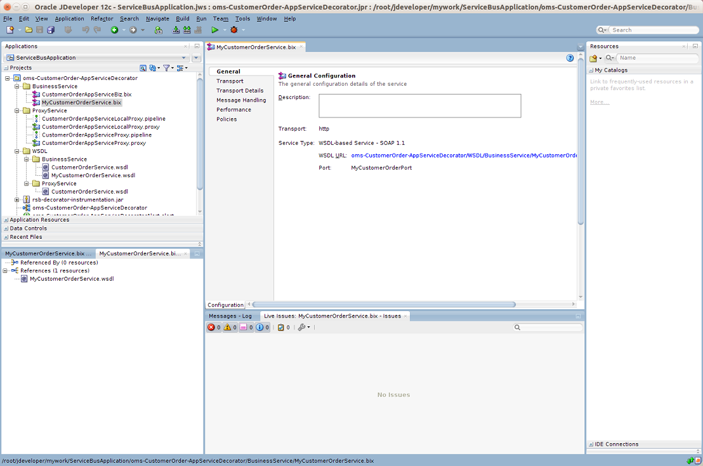Select CustomerOrderAppServiceBiz.bix in tree
Image resolution: width=703 pixels, height=466 pixels.
86,95
